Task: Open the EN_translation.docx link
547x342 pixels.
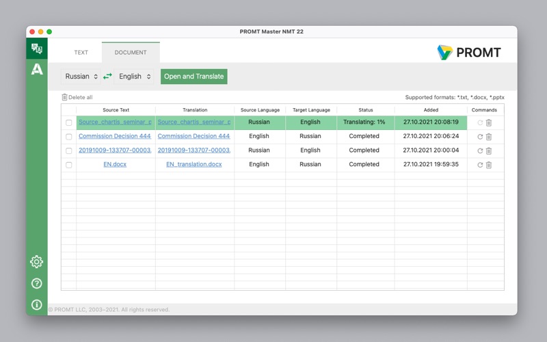Action: (x=194, y=164)
